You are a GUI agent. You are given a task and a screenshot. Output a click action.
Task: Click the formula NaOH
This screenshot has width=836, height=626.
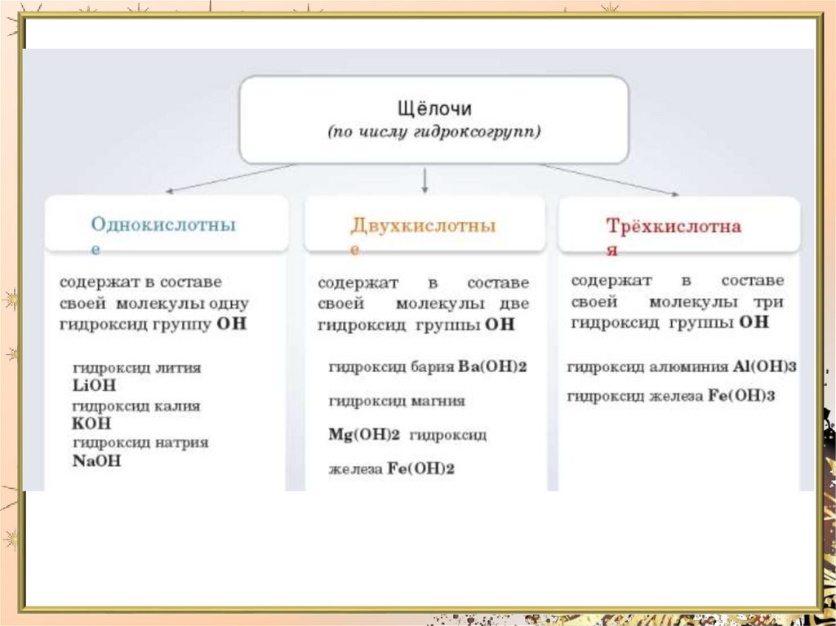96,460
